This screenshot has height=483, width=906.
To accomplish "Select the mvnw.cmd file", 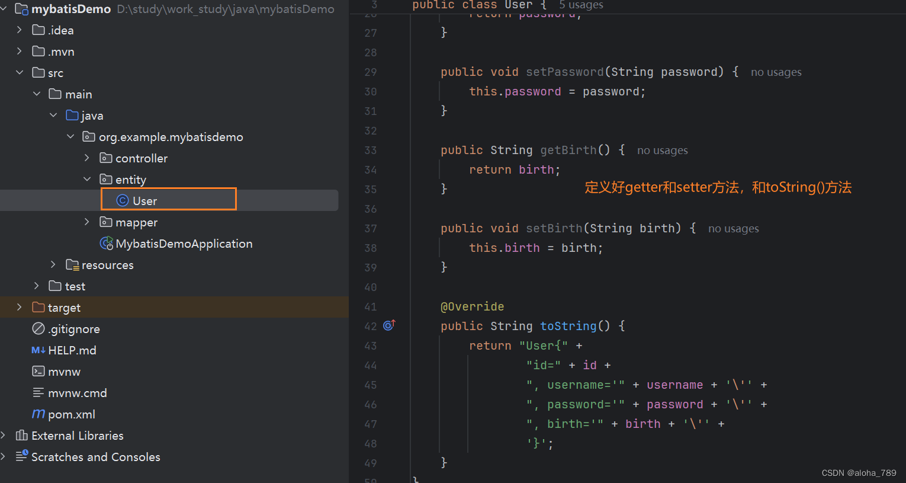I will [78, 393].
